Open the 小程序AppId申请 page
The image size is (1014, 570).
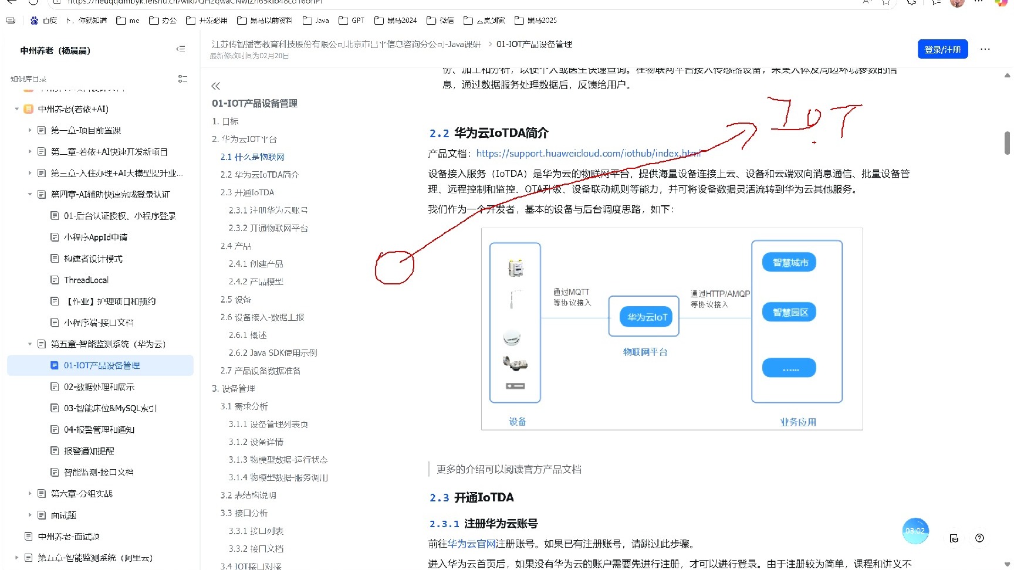coord(96,237)
